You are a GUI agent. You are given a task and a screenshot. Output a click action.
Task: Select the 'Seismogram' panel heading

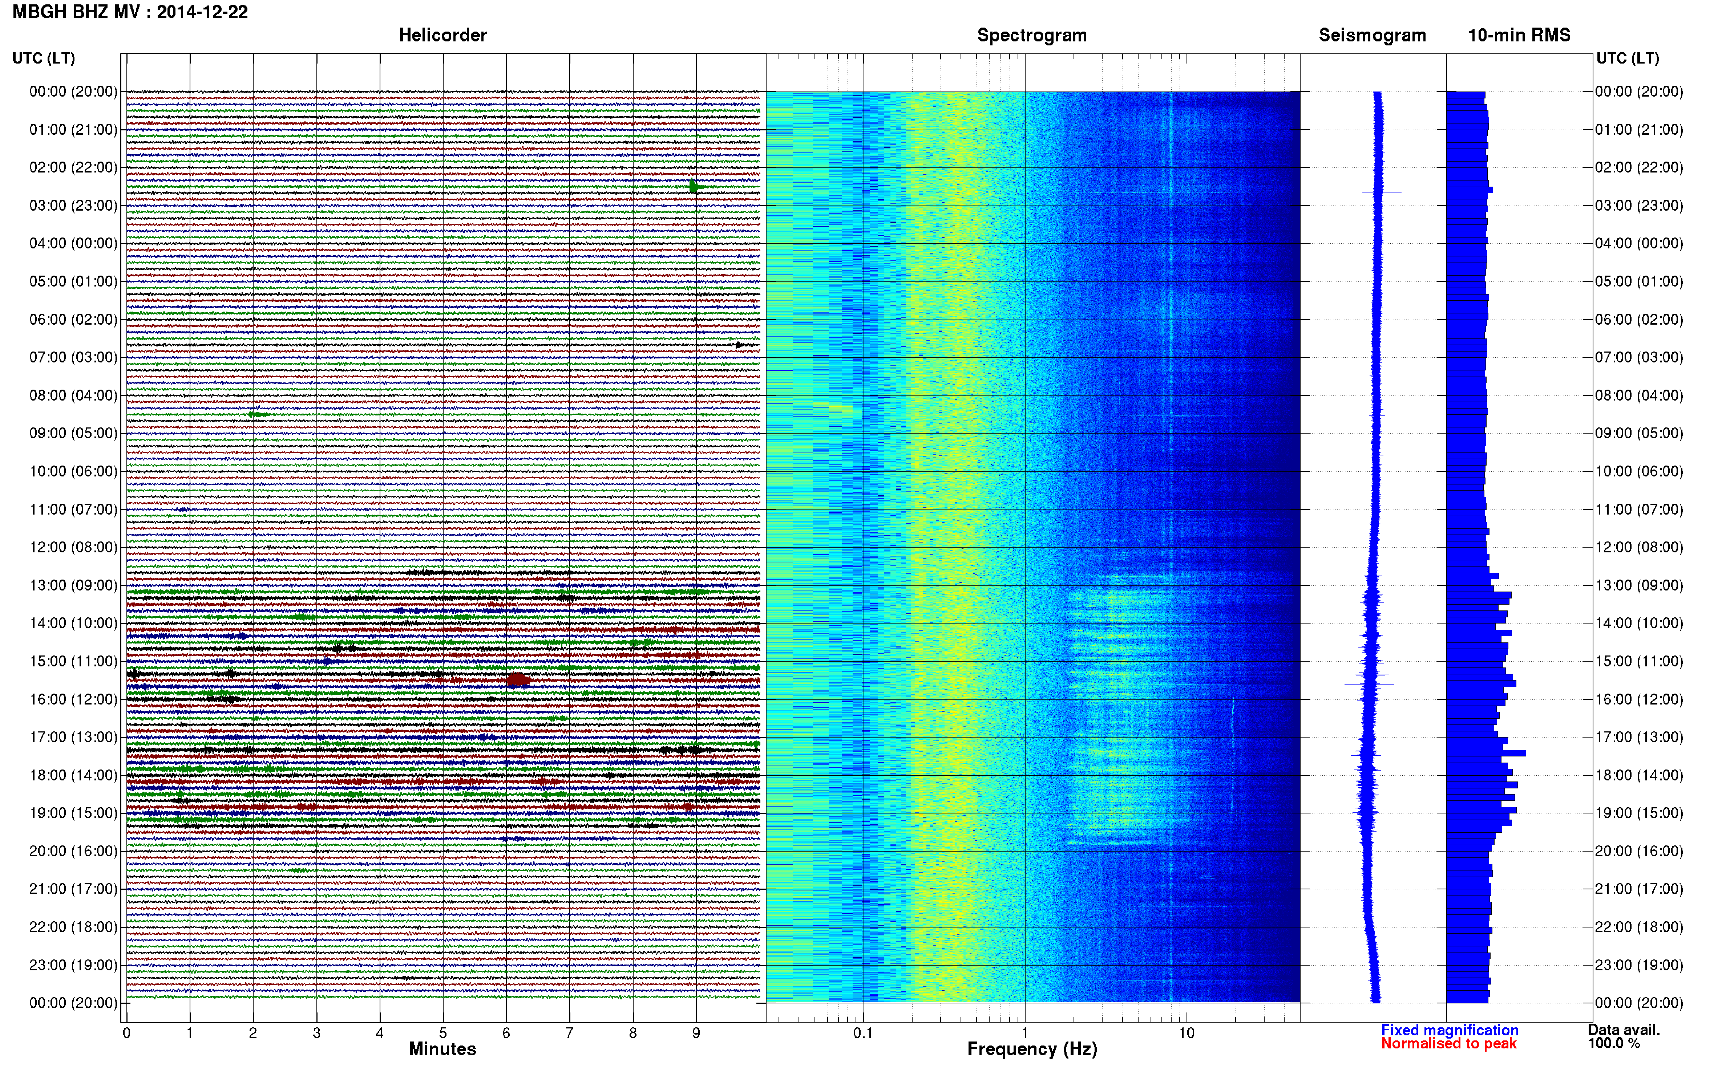1372,36
